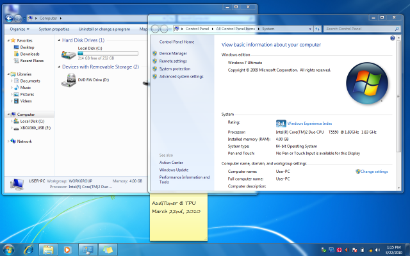Open System protection link
The width and height of the screenshot is (410, 256).
[175, 68]
